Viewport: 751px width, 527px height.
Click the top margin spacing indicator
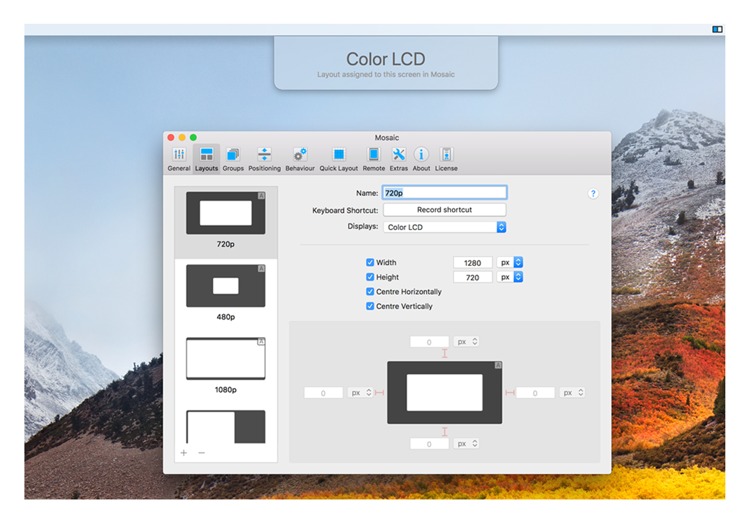click(445, 354)
